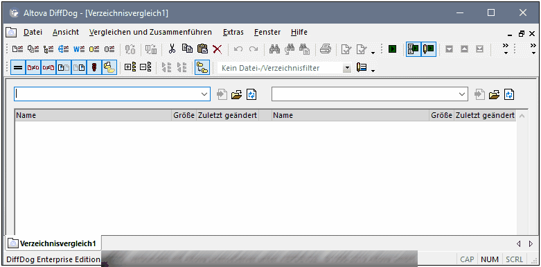Expand the left directory path dropdown
Viewport: 541px width, 267px height.
point(204,94)
